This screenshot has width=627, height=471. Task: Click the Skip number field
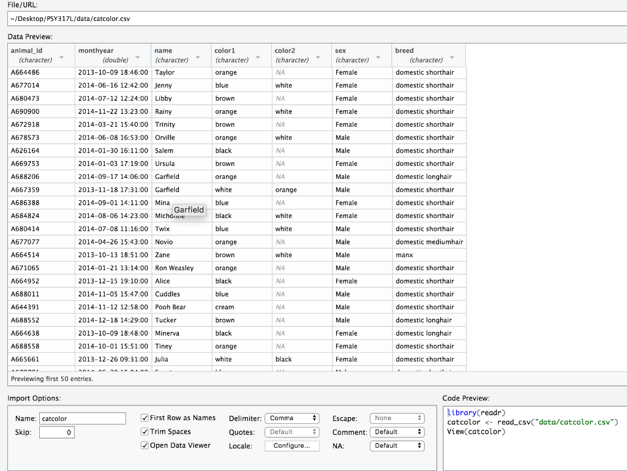(x=57, y=432)
